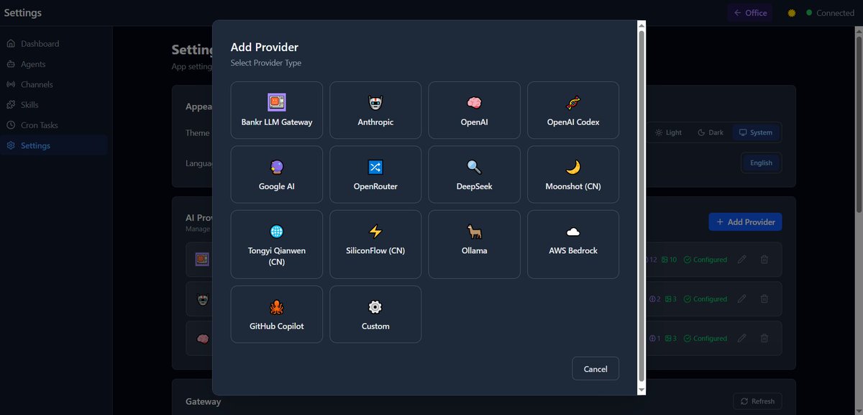
Task: Select Settings in the sidebar
Action: pos(54,145)
